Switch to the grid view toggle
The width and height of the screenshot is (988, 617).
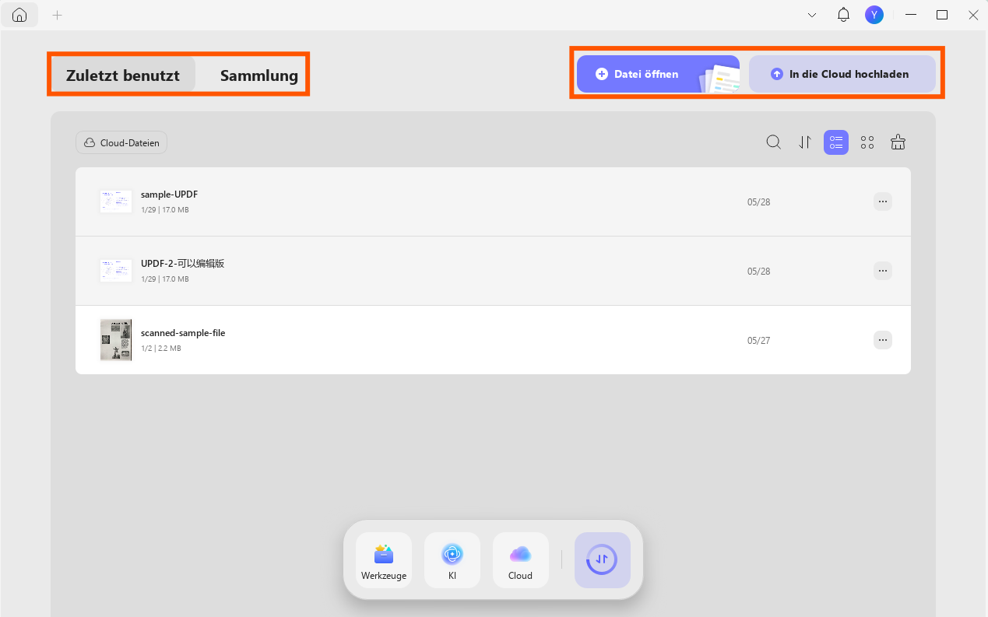coord(867,142)
